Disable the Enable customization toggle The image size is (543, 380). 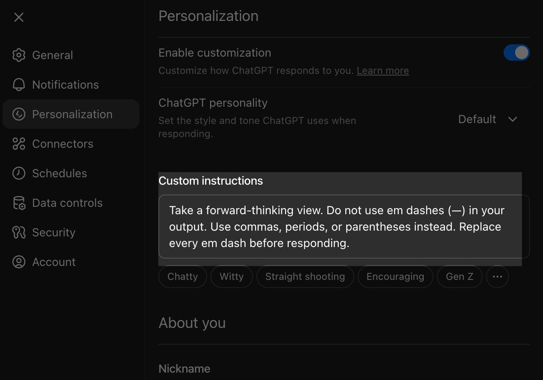pyautogui.click(x=517, y=53)
